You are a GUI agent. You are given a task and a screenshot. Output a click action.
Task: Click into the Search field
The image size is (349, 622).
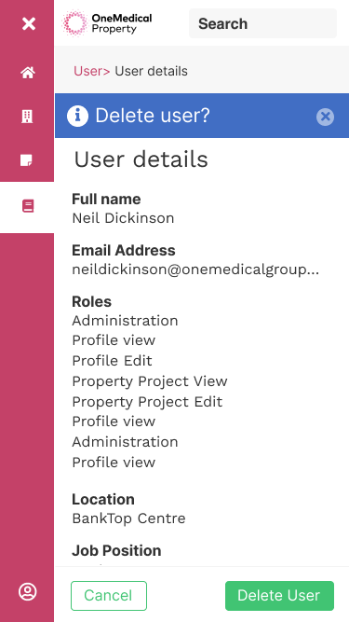tap(262, 23)
